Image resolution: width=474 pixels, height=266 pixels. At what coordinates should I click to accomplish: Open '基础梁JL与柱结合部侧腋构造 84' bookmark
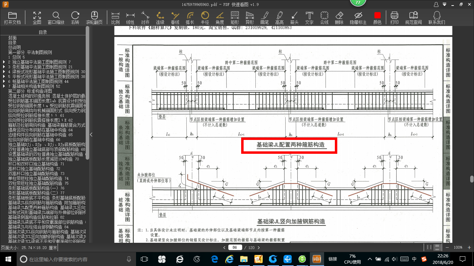tap(39, 227)
